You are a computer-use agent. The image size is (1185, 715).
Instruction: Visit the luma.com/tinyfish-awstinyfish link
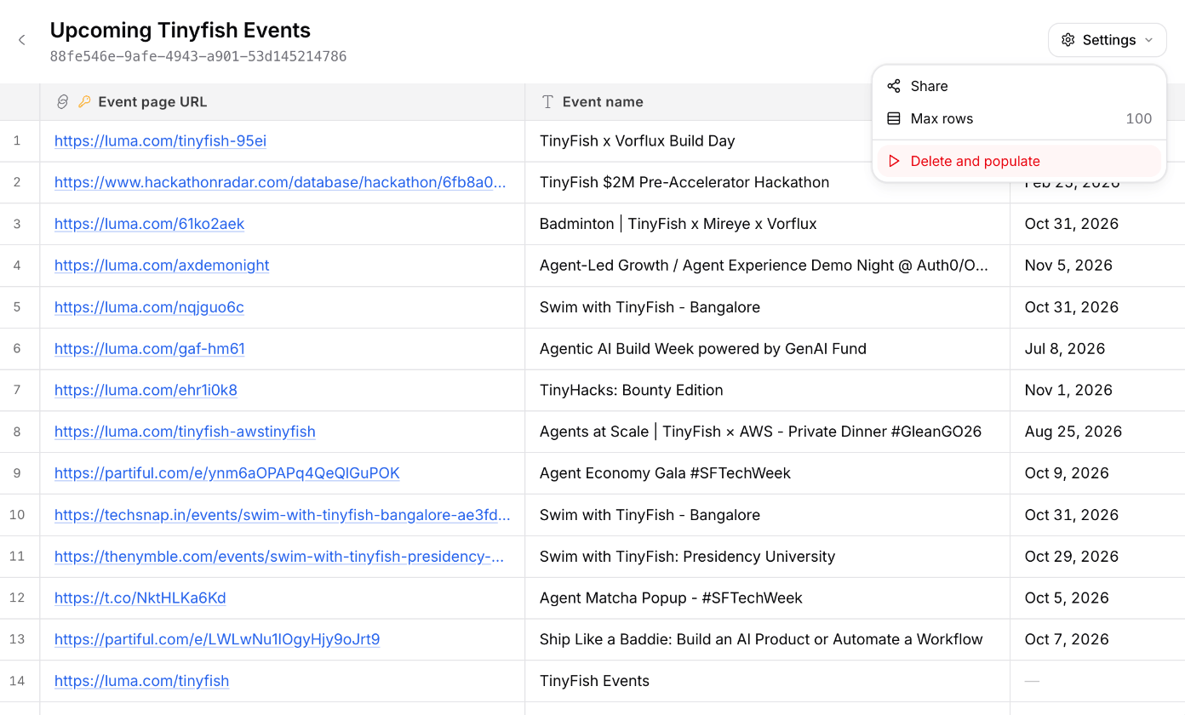click(185, 432)
